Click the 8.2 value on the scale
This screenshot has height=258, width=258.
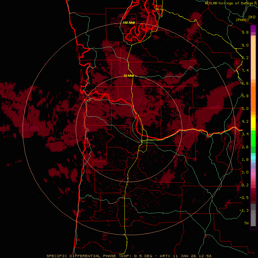pos(245,58)
